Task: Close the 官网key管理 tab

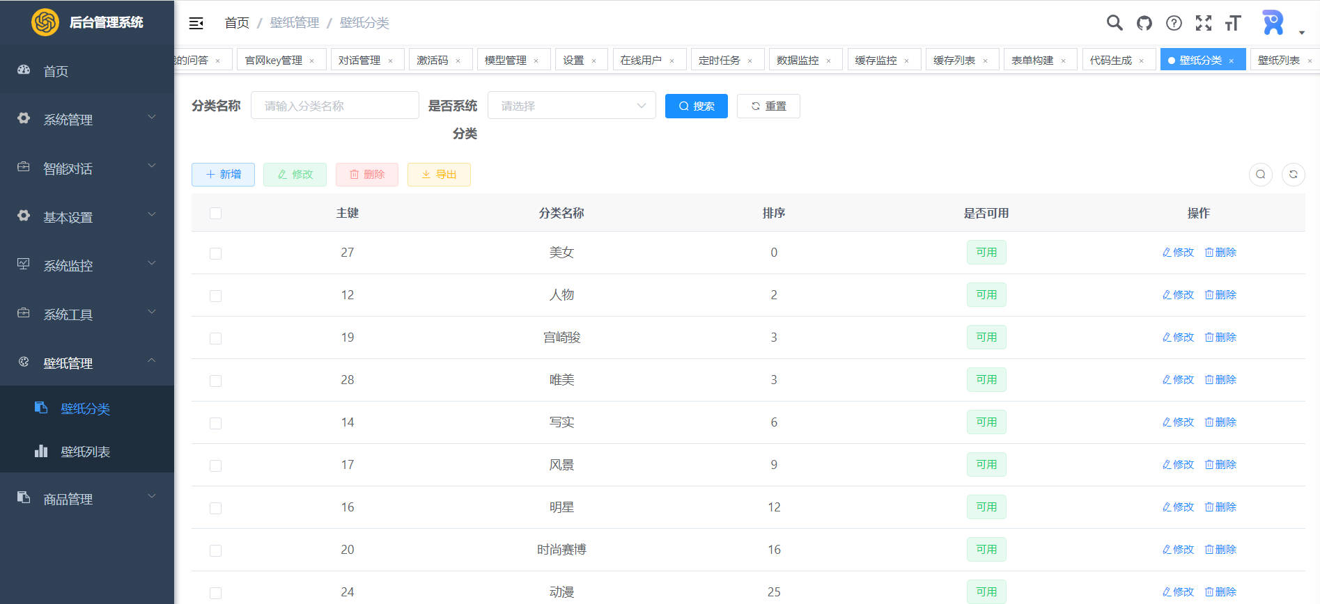Action: click(x=311, y=61)
